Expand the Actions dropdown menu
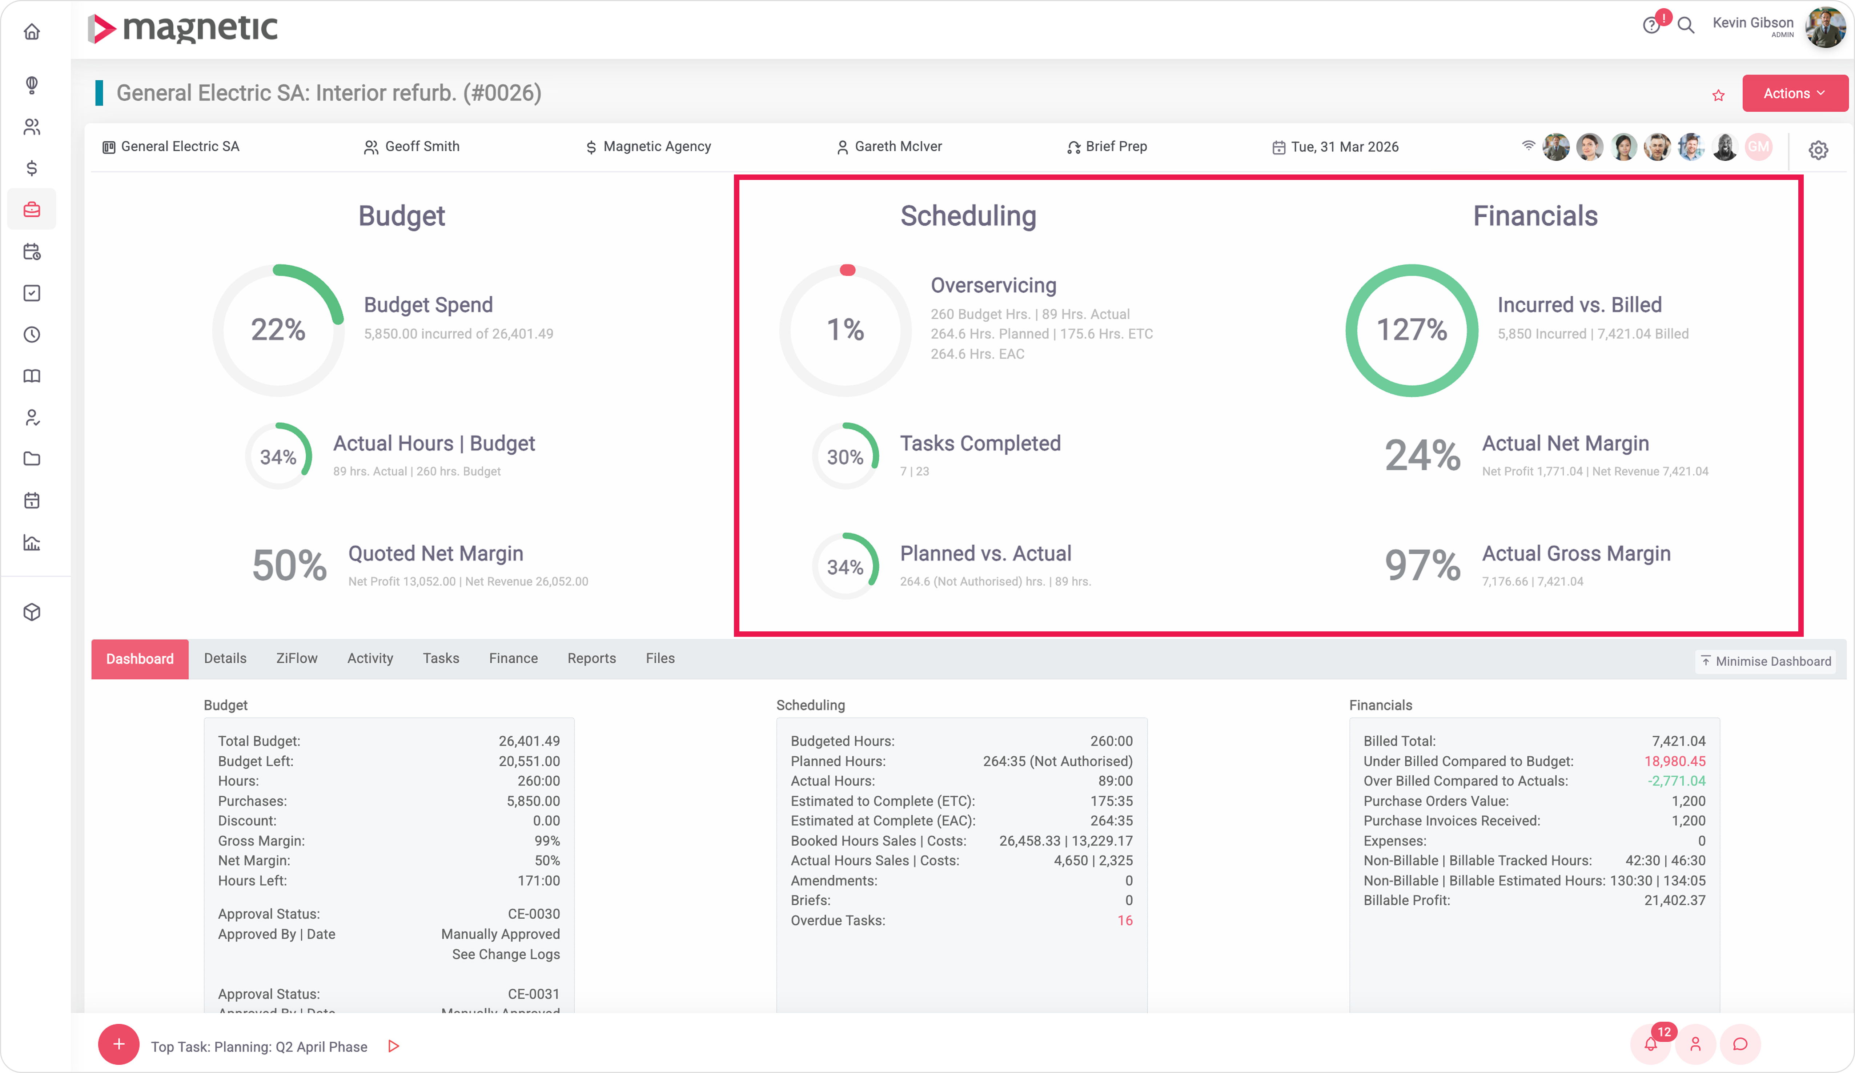1855x1073 pixels. (1794, 93)
